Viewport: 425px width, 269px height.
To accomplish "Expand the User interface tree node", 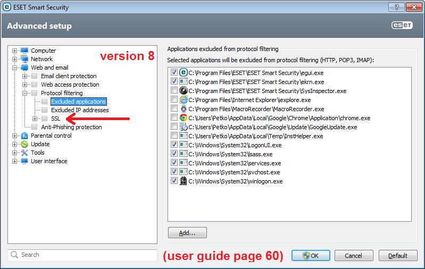I will tap(14, 161).
